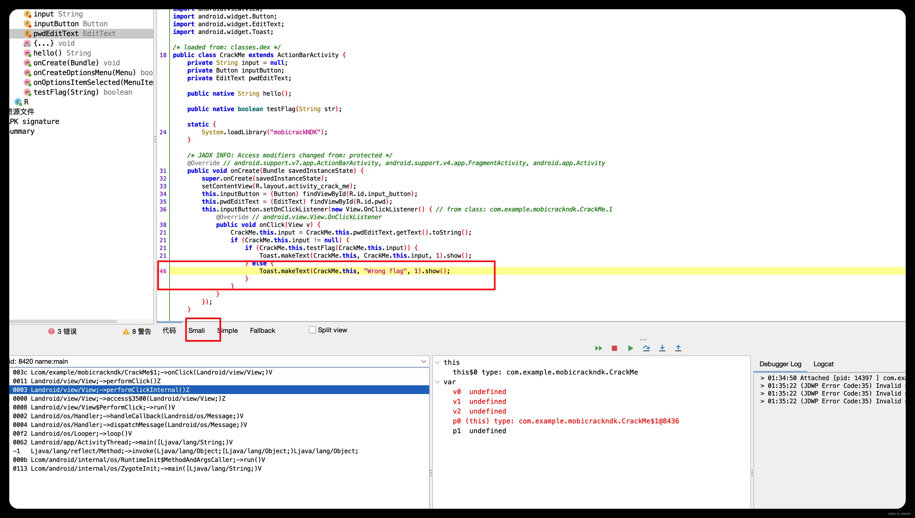Click the Step Out up-arrow icon

tap(678, 348)
